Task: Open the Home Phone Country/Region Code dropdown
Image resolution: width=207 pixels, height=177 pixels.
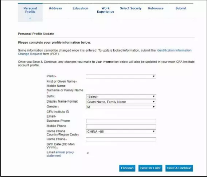Action: tap(121, 131)
